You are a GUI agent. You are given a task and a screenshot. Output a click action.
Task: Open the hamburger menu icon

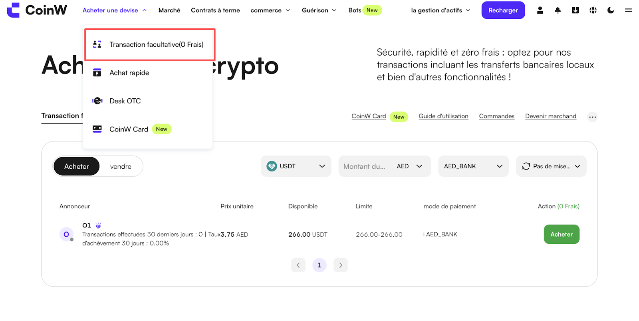(x=628, y=10)
